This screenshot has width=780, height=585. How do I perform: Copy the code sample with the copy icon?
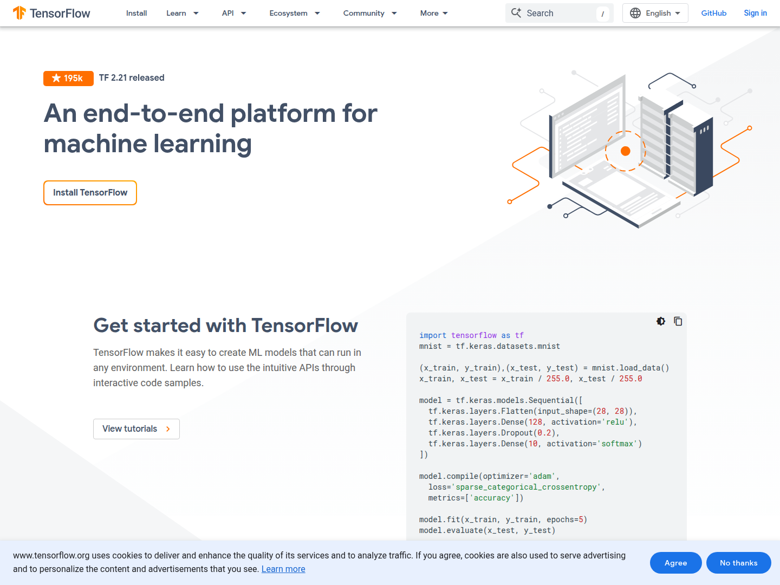click(x=678, y=321)
